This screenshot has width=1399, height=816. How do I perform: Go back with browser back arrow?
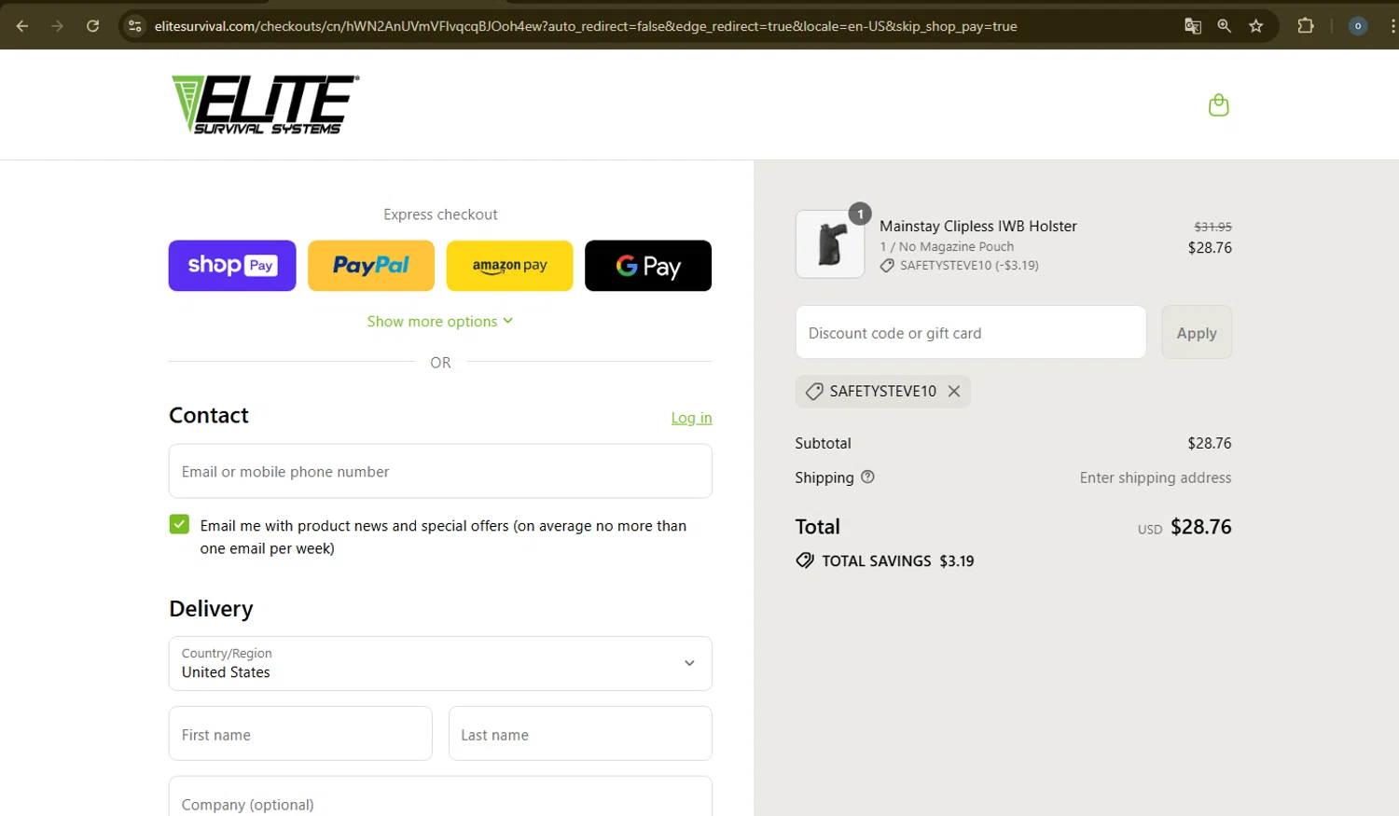click(22, 26)
